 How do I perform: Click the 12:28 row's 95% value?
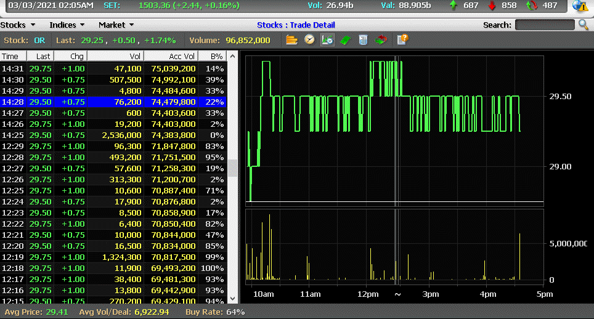pos(214,158)
